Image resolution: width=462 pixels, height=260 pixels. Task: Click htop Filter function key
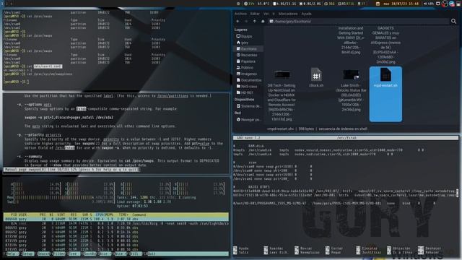click(58, 253)
